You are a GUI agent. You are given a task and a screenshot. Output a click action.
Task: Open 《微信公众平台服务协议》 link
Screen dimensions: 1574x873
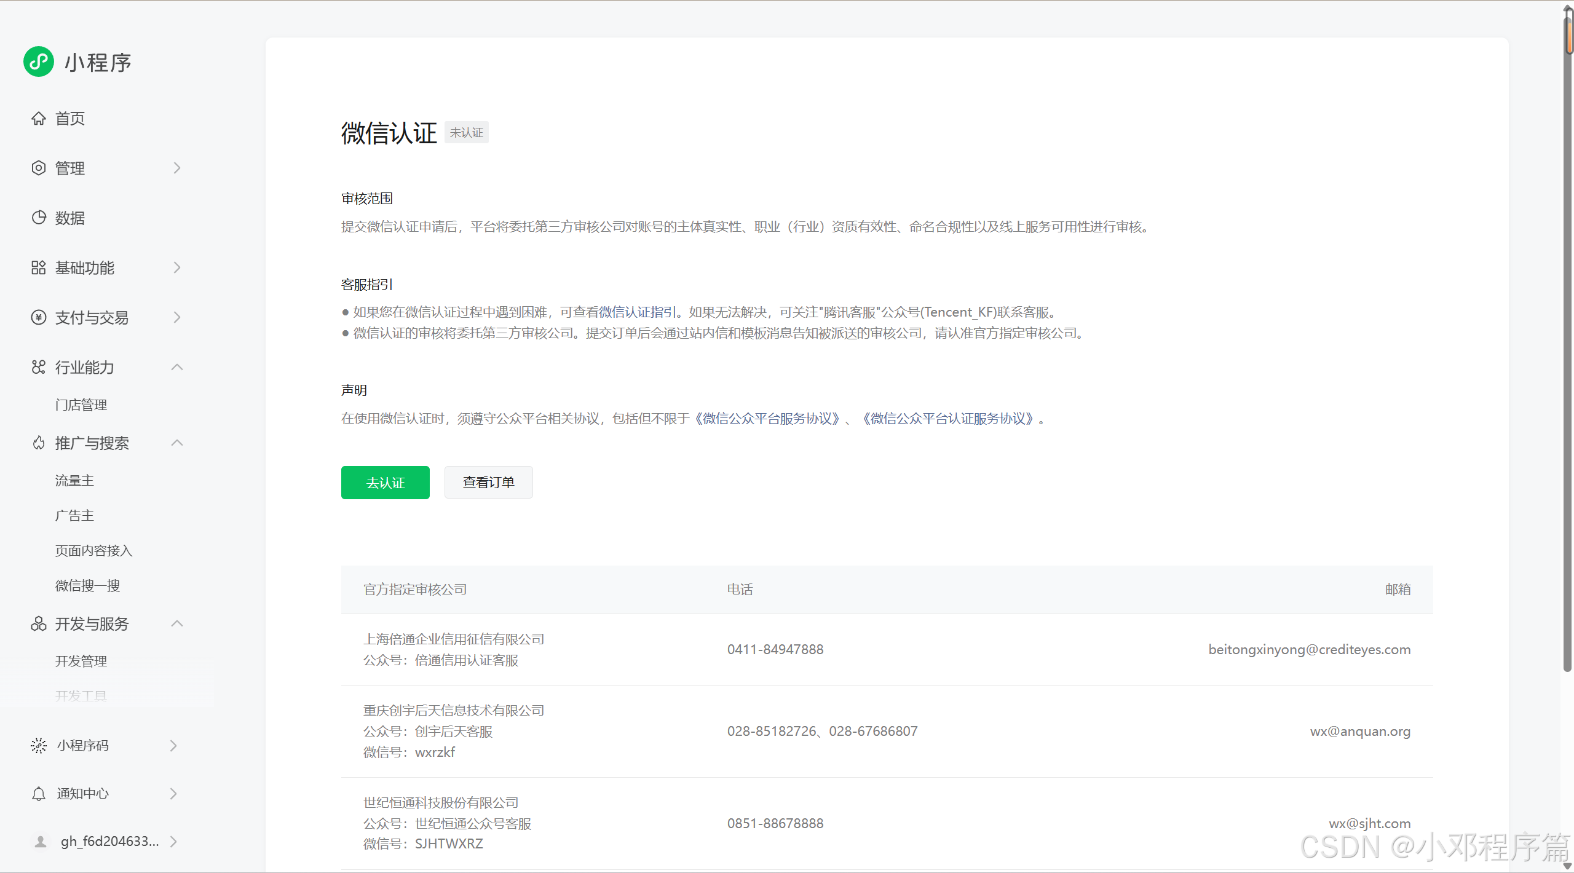click(x=768, y=419)
